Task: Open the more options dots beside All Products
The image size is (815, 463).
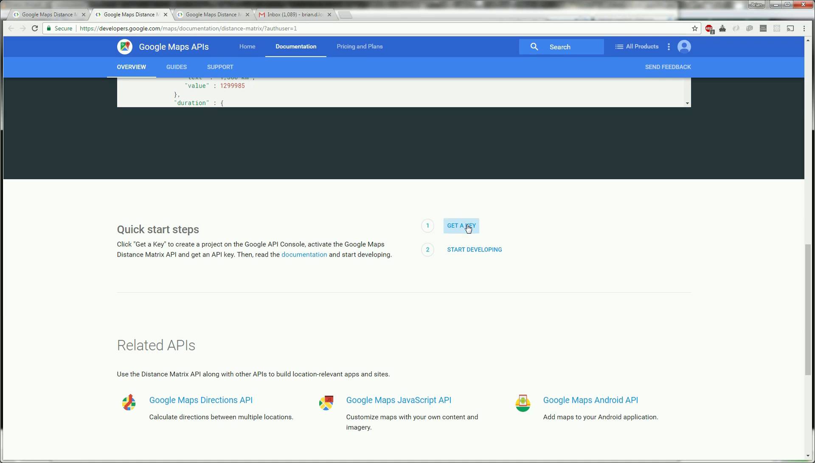Action: click(x=669, y=47)
